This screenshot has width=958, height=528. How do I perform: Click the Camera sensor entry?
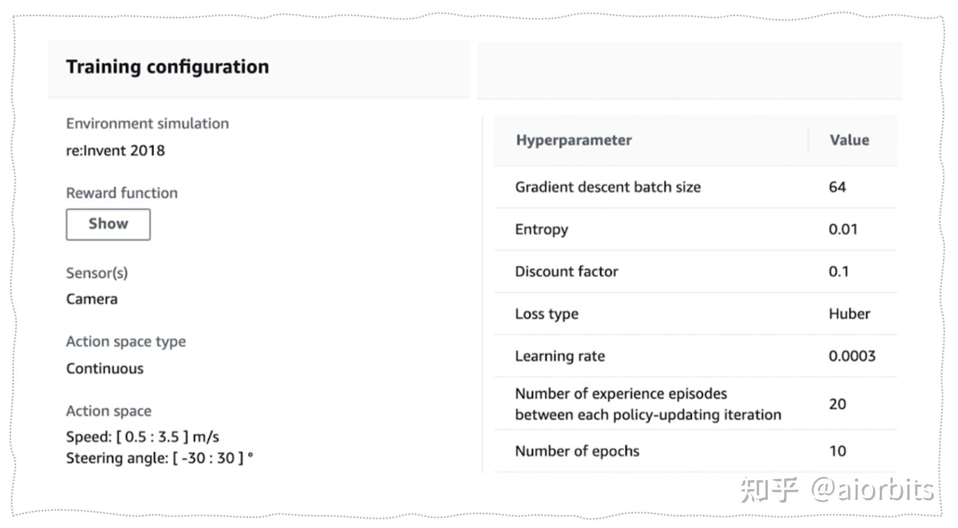tap(92, 298)
